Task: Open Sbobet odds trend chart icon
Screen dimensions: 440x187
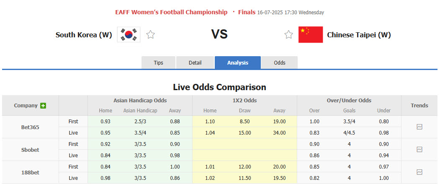Action: click(x=419, y=149)
